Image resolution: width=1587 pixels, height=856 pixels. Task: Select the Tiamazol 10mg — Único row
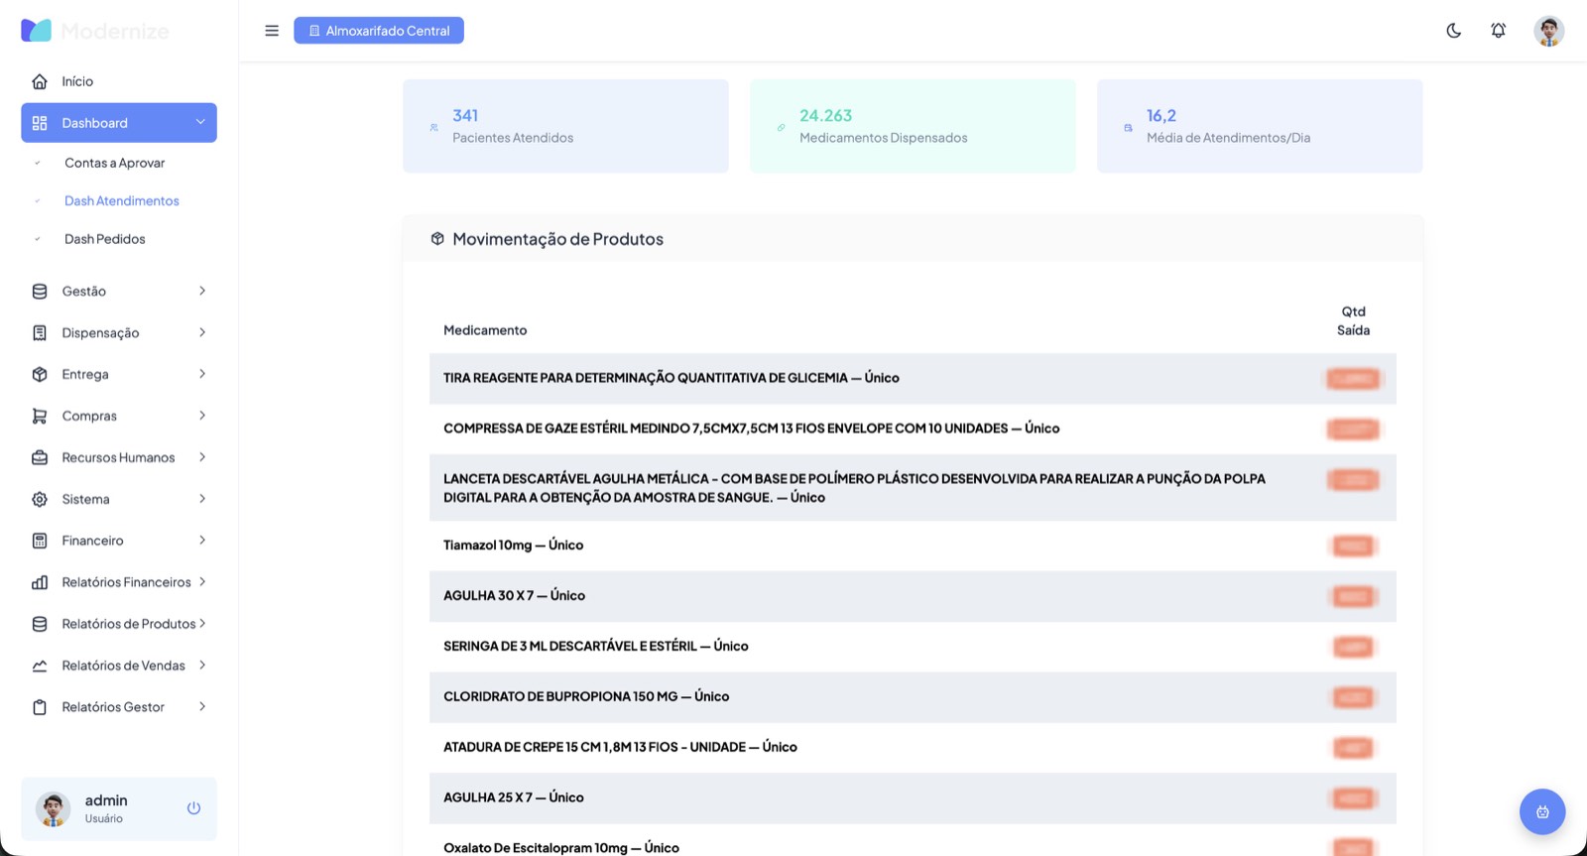pos(913,547)
